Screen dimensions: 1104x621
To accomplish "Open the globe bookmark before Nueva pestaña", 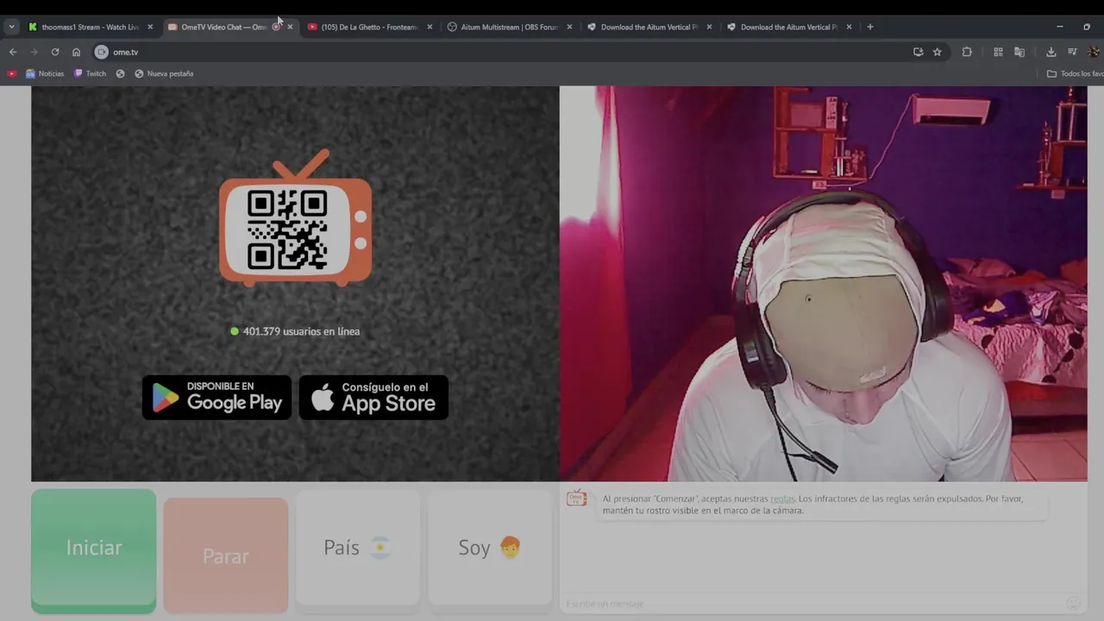I will (x=120, y=73).
